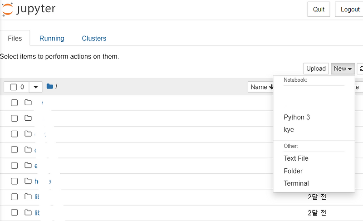The width and height of the screenshot is (363, 221).
Task: Sort the file list with the Name button
Action: coord(261,87)
